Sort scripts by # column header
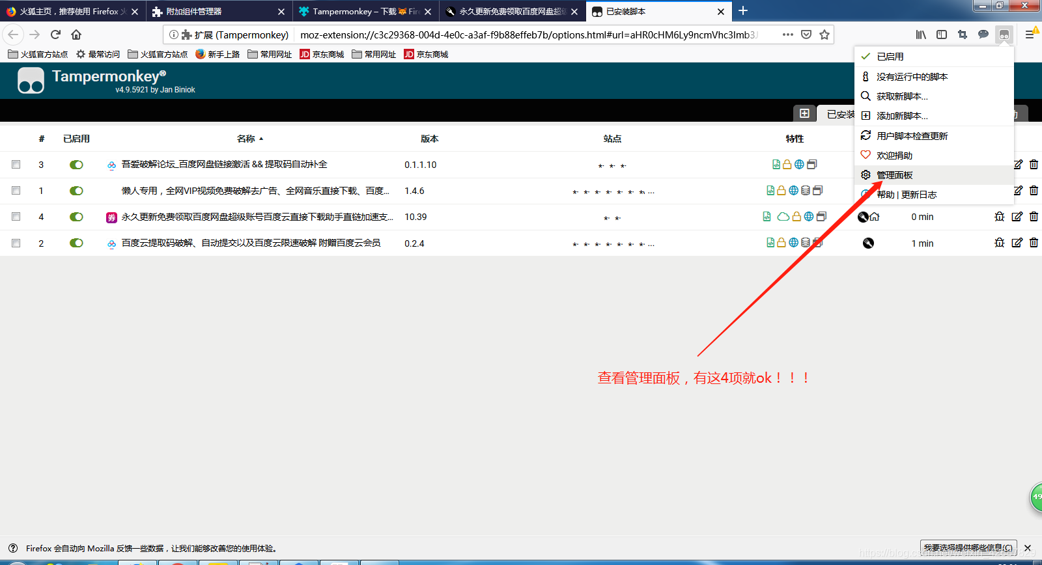 coord(42,139)
